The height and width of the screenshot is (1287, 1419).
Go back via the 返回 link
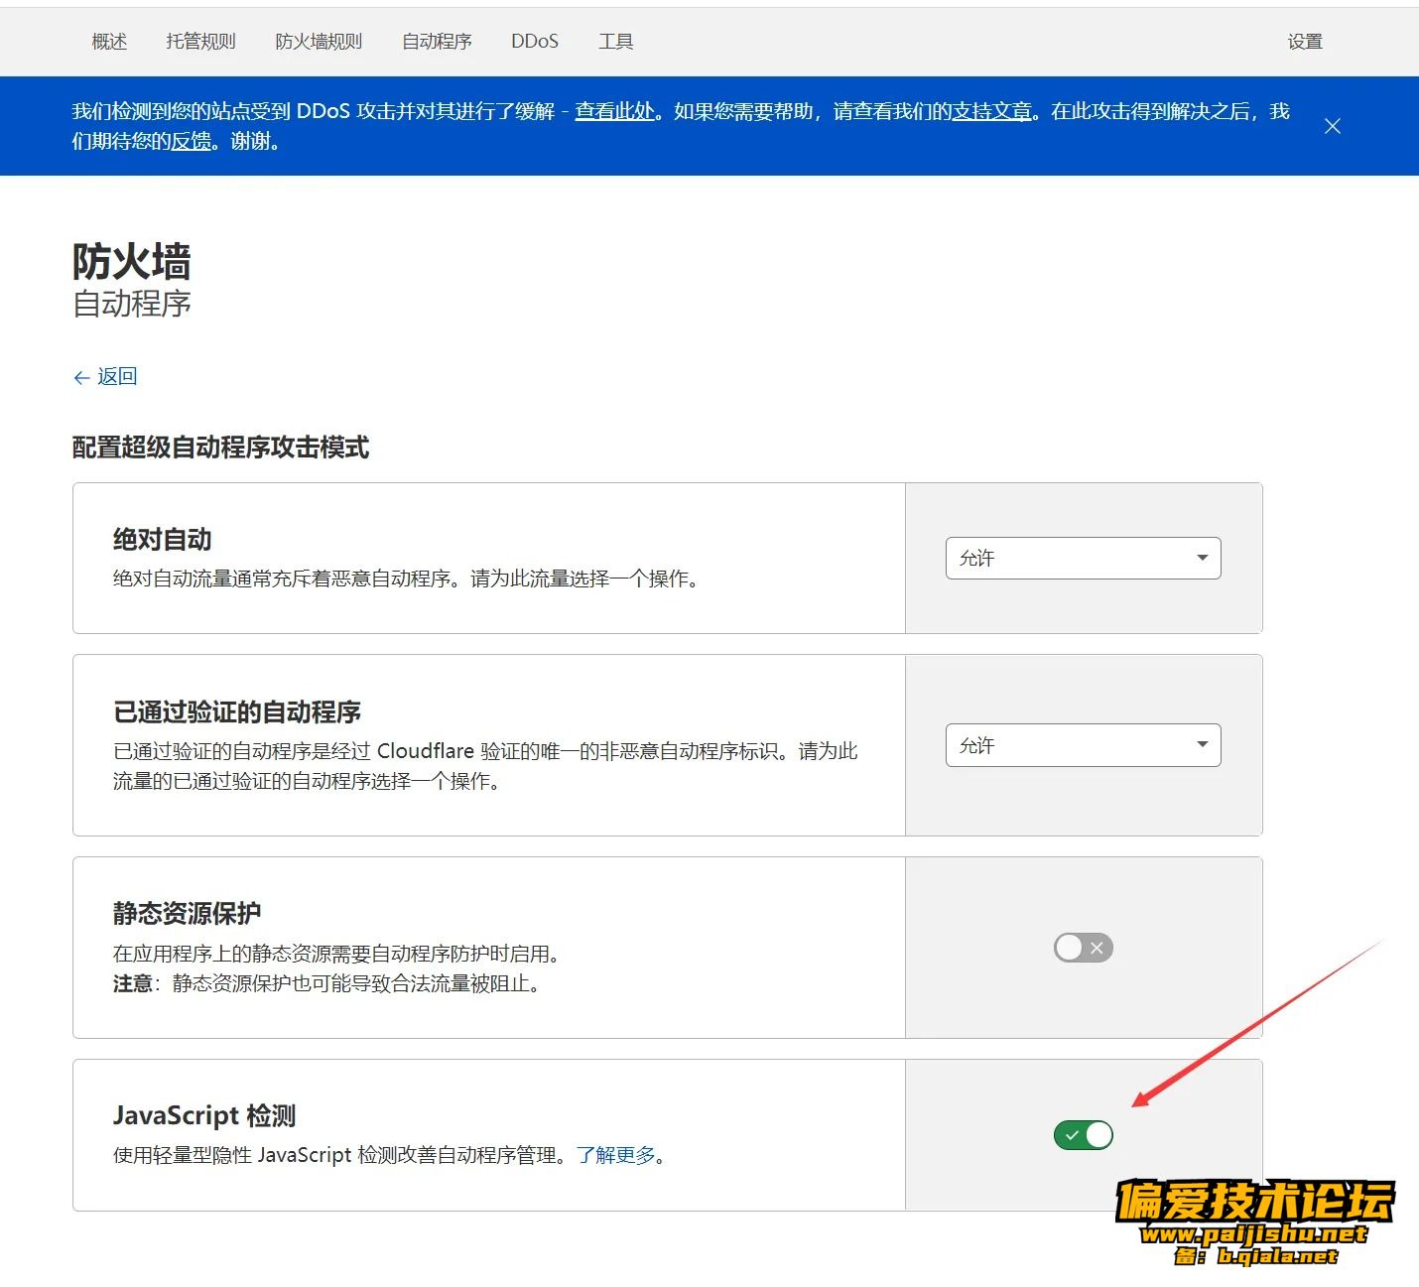[105, 376]
